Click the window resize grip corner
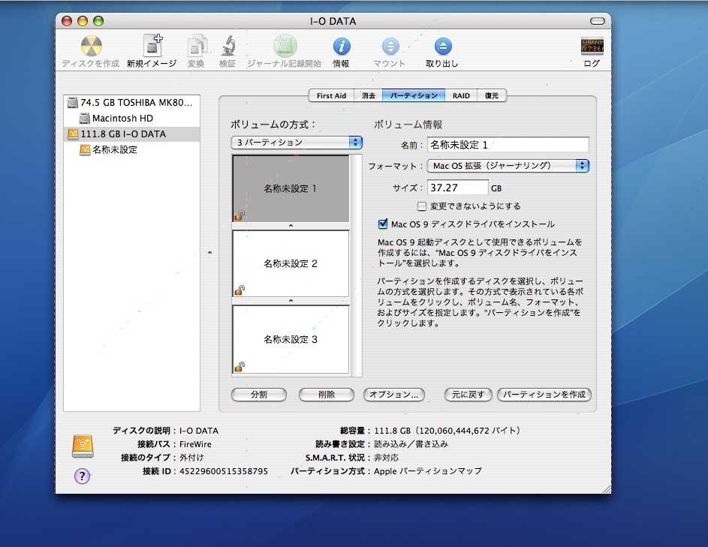The height and width of the screenshot is (547, 708). pyautogui.click(x=607, y=488)
